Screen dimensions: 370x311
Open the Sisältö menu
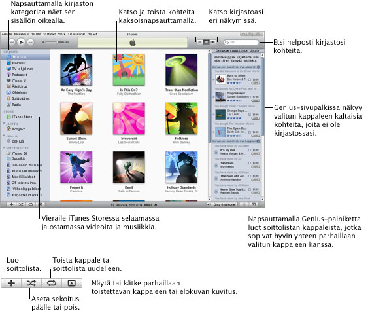36,34
